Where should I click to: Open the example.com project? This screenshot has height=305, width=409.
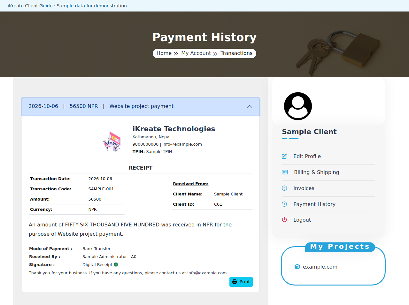click(320, 267)
